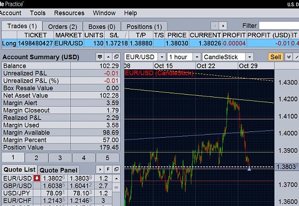Click the TICKET column header
Image resolution: width=299 pixels, height=206 pixels.
(35, 35)
